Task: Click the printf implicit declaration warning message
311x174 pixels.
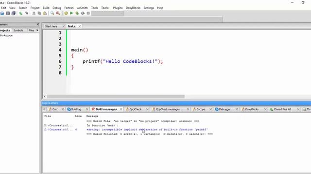Action: [x=147, y=130]
